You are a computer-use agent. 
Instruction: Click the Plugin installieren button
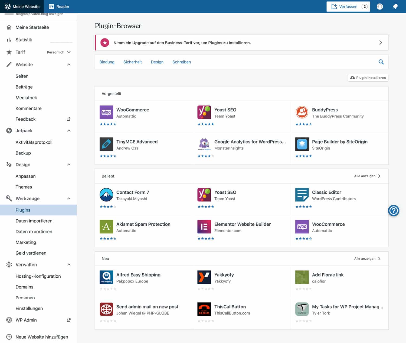click(368, 78)
